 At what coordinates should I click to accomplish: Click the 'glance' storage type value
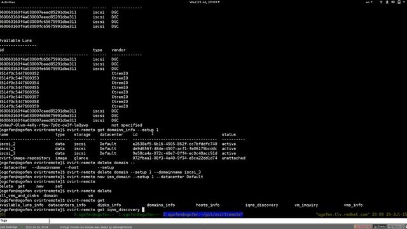tap(81, 158)
